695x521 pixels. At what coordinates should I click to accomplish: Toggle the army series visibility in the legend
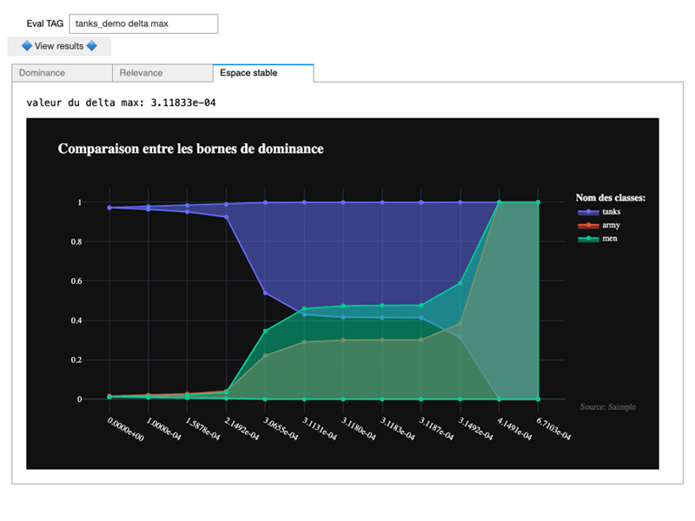coord(611,225)
